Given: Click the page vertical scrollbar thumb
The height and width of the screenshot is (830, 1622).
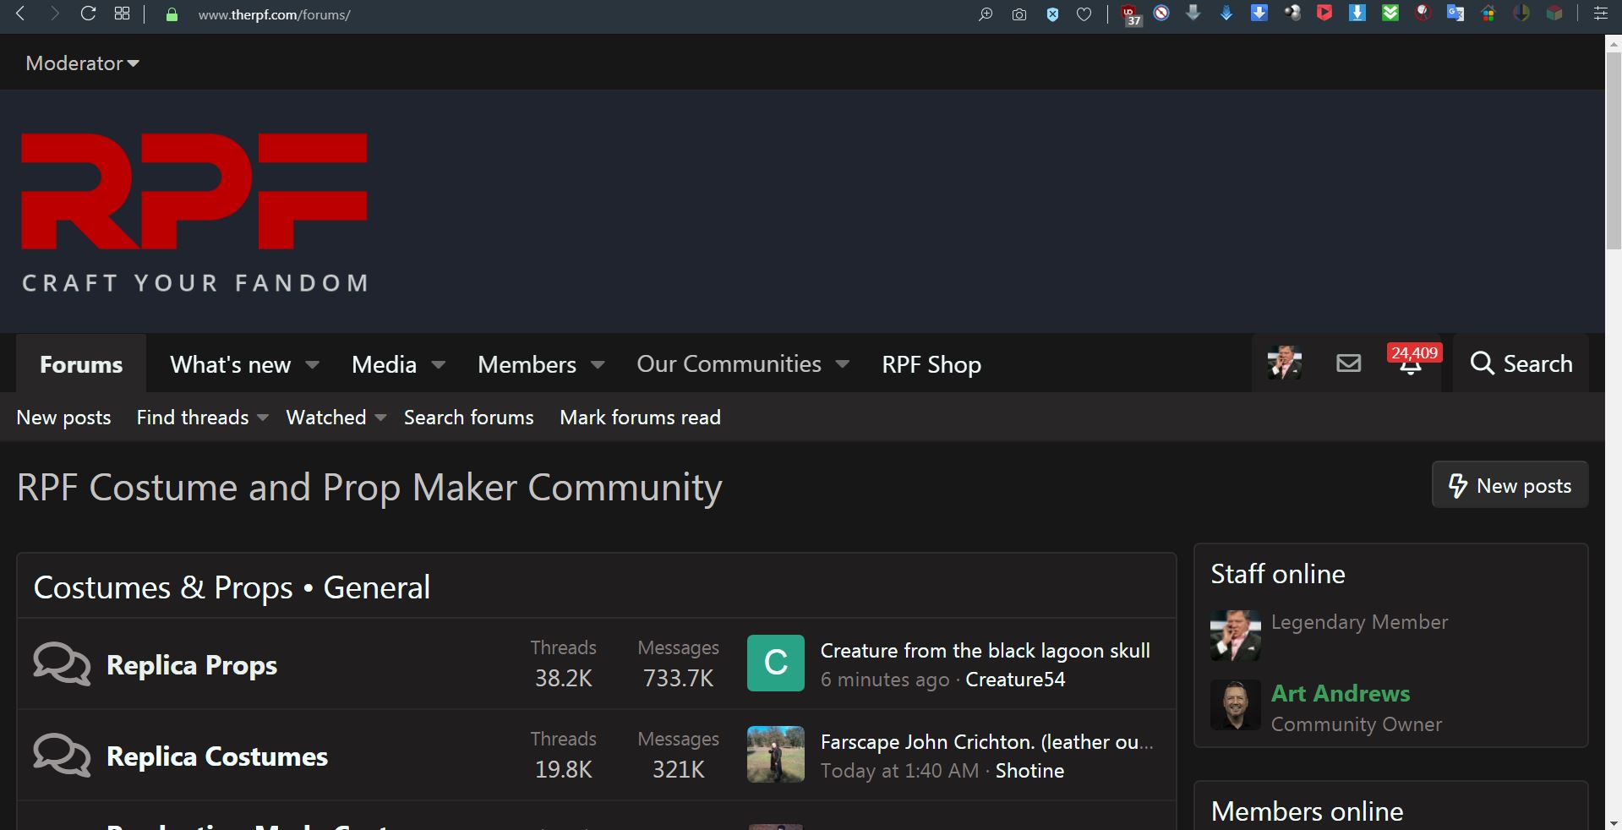Looking at the screenshot, I should coord(1614,150).
